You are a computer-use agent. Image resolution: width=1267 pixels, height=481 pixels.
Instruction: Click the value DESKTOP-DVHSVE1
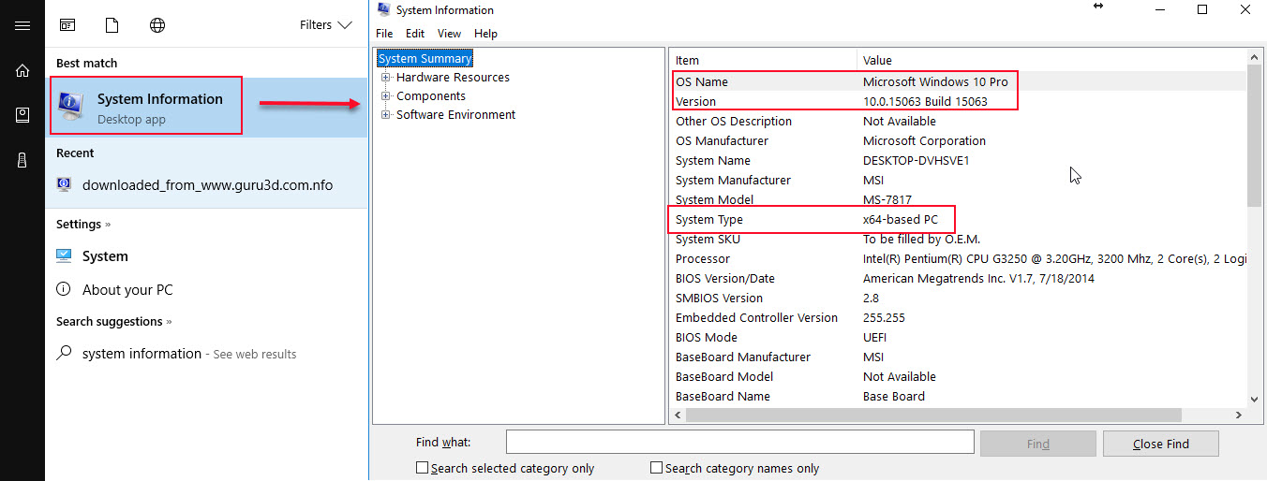click(x=916, y=160)
